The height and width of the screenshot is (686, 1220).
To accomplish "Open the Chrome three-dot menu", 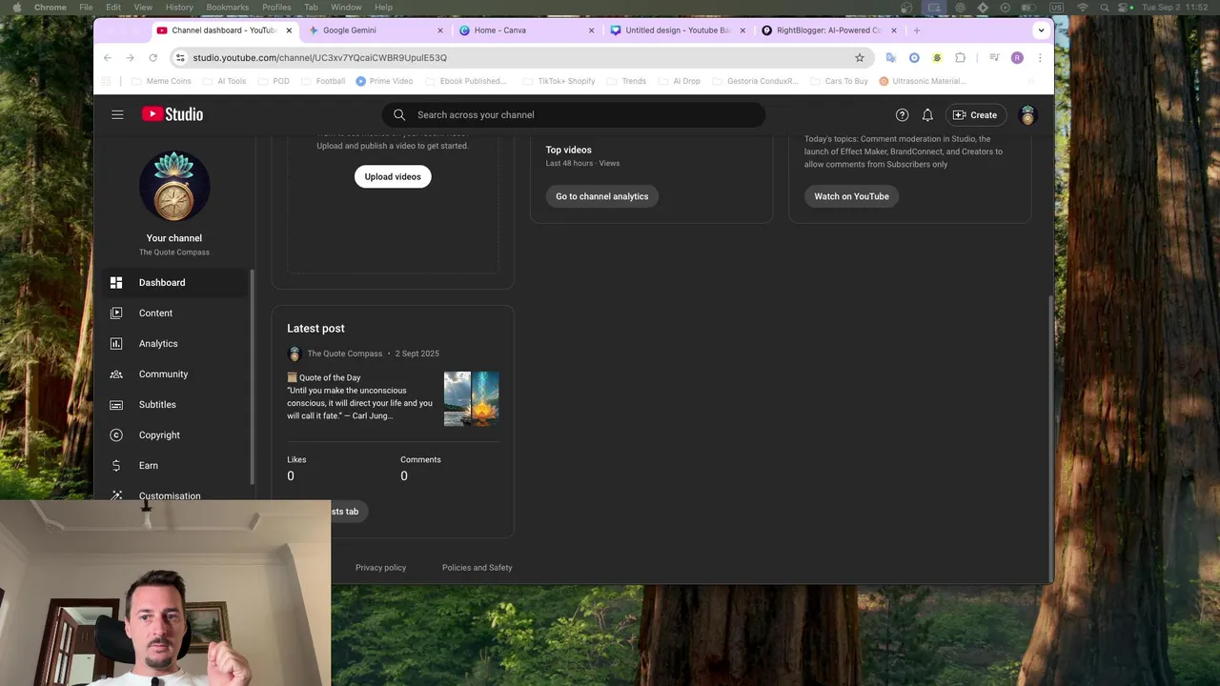I will click(x=1040, y=58).
